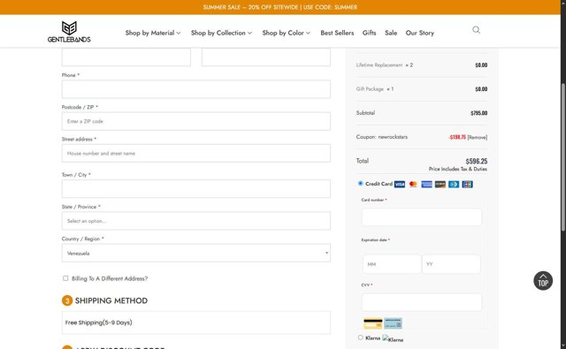Click the Total $596.25 amount
The width and height of the screenshot is (566, 349).
(x=476, y=161)
